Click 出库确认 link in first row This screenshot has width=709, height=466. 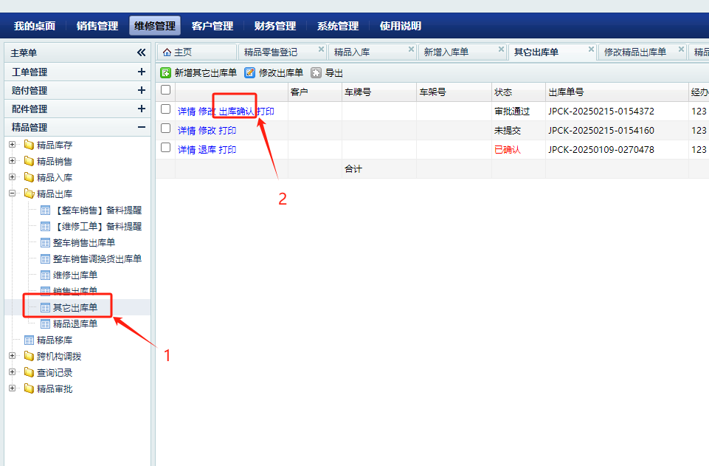236,112
